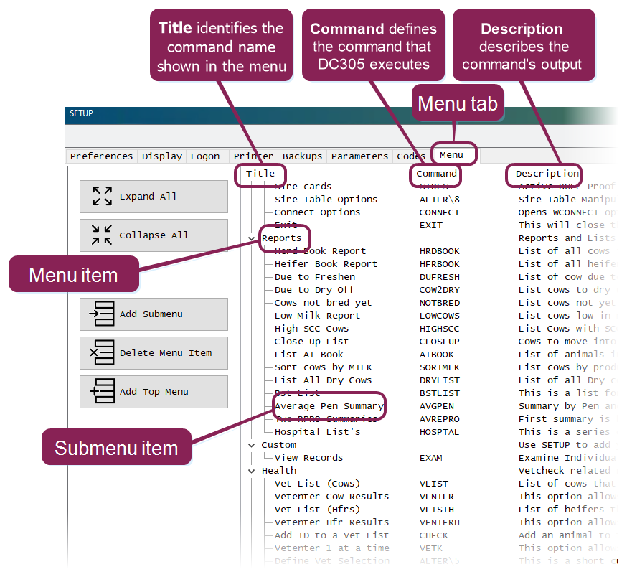Click the CONNECT command cell
The width and height of the screenshot is (627, 577).
tap(440, 212)
